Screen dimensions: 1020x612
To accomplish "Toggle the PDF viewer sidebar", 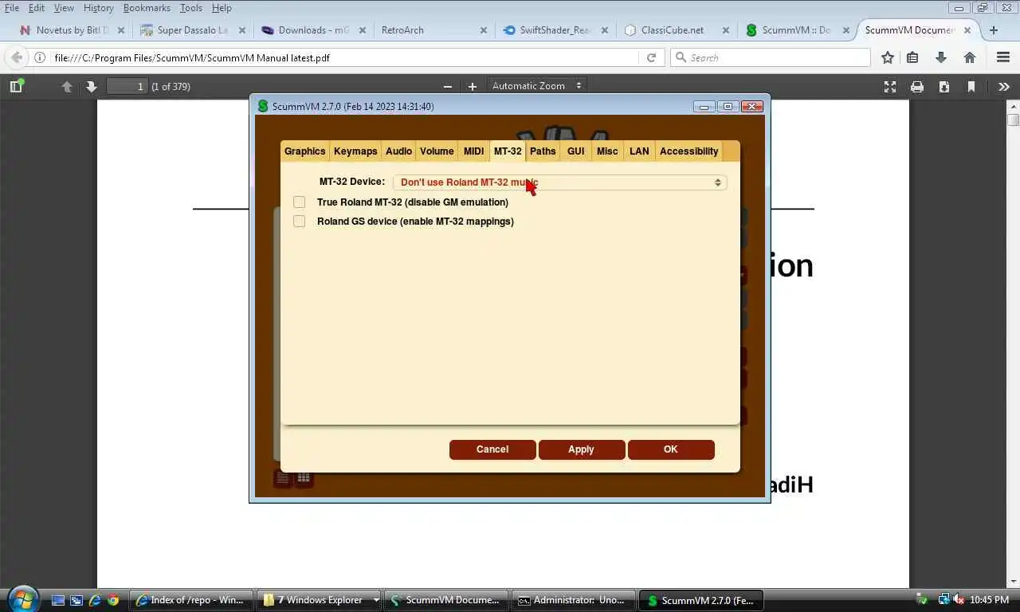I will click(x=16, y=86).
